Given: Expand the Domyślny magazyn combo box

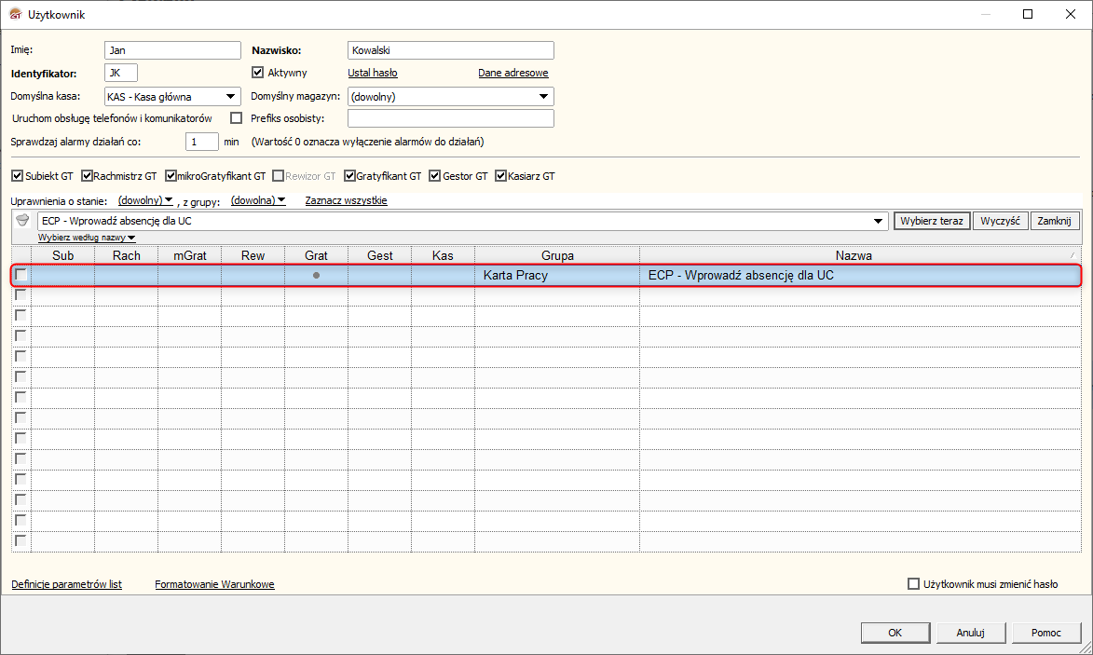Looking at the screenshot, I should (x=544, y=96).
